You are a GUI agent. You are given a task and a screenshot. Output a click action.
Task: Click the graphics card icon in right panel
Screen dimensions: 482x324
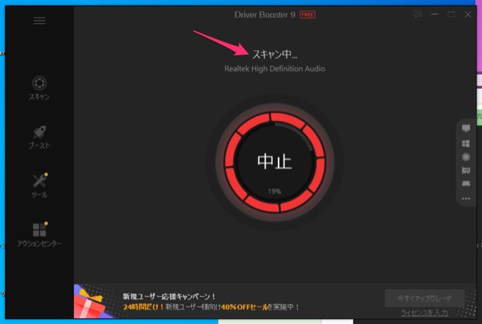[x=466, y=170]
